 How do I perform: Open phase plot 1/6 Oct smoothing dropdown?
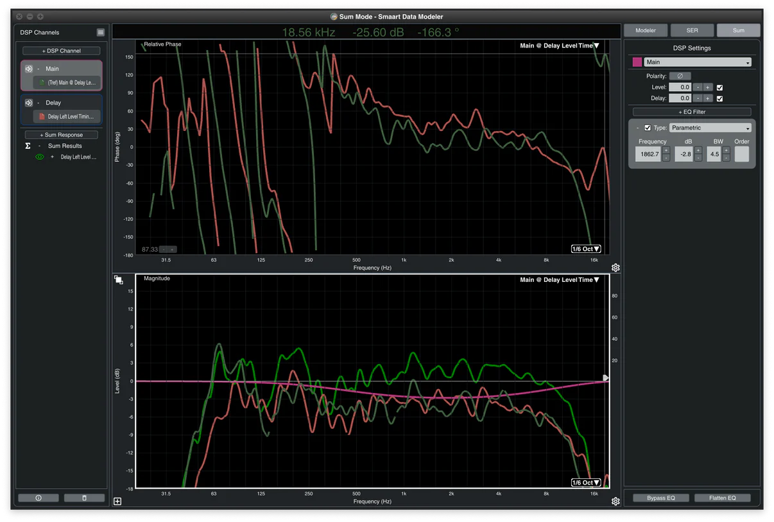pyautogui.click(x=586, y=249)
